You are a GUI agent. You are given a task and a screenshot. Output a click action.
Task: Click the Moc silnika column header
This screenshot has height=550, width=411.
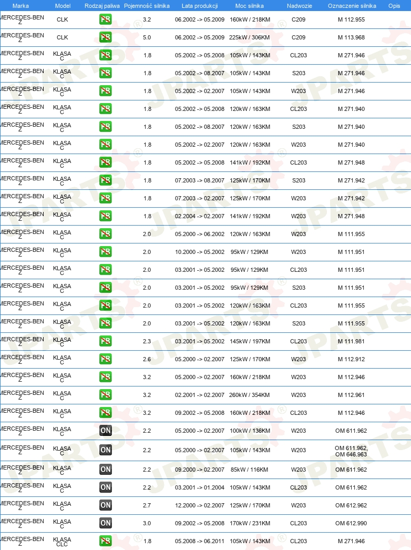click(x=250, y=6)
